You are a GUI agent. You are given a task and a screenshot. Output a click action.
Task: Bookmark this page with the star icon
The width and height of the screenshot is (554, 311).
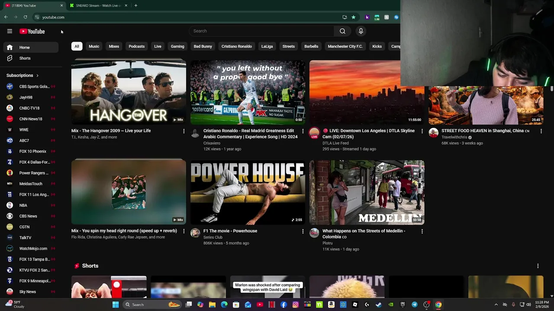tap(353, 17)
